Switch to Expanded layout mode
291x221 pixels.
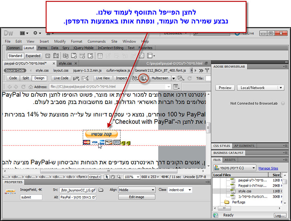(x=33, y=56)
